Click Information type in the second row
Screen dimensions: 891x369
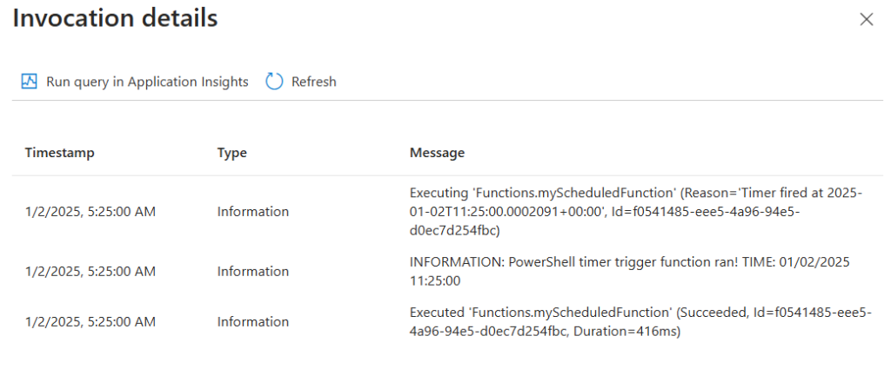point(253,272)
